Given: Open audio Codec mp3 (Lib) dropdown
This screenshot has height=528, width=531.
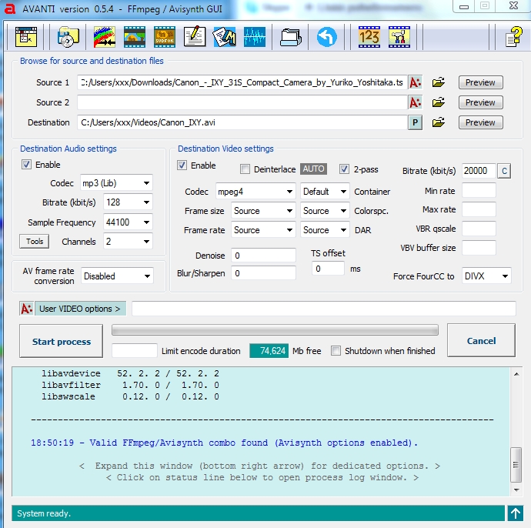Looking at the screenshot, I should click(116, 183).
